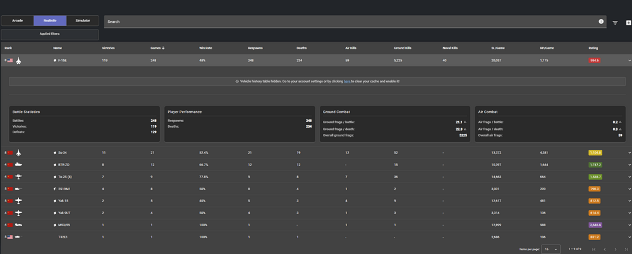Click the M53/59 vehicle icon
The height and width of the screenshot is (254, 632).
[x=18, y=225]
